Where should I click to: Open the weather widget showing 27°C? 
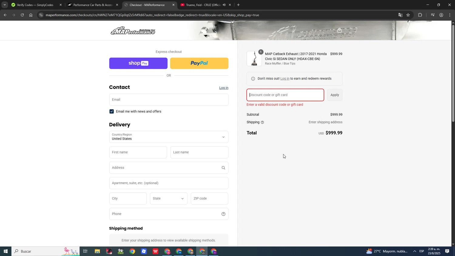(x=387, y=251)
